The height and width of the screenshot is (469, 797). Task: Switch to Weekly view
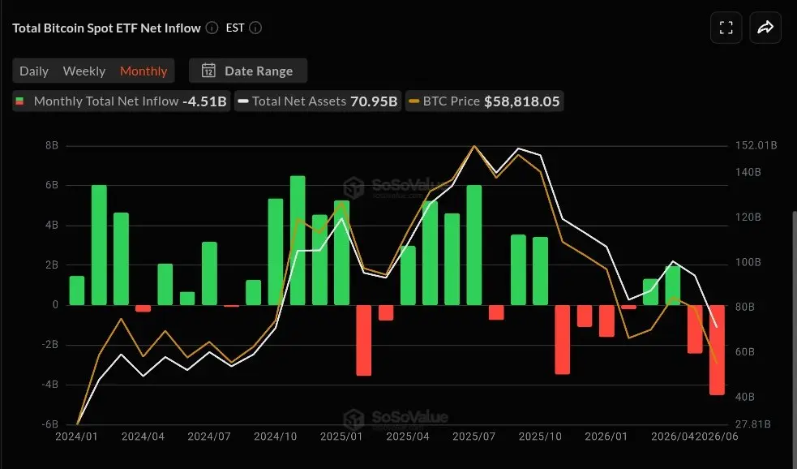click(x=84, y=71)
